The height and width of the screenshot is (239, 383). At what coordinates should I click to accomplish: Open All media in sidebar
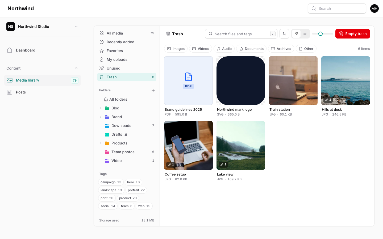pyautogui.click(x=127, y=33)
